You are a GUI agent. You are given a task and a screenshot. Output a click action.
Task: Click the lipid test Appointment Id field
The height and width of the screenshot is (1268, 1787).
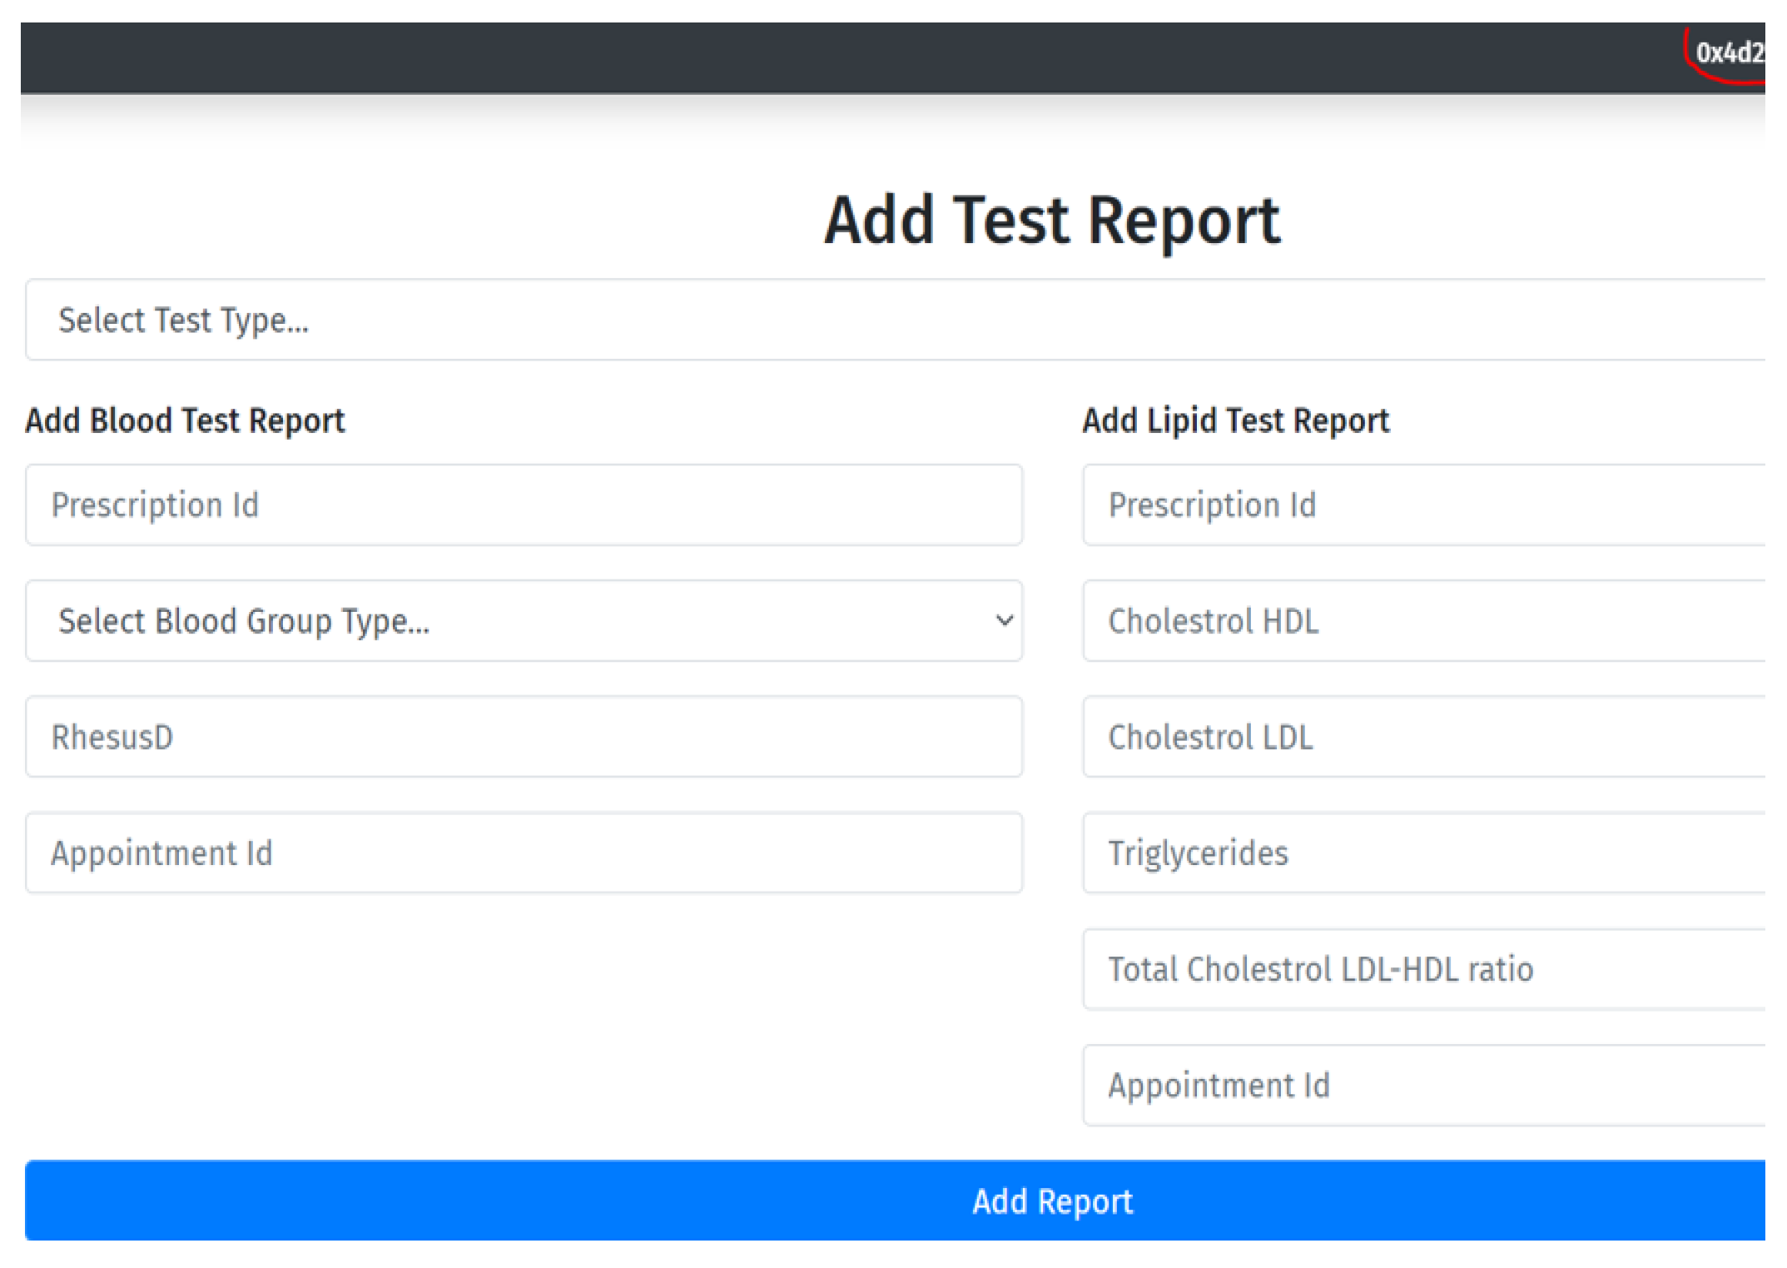click(x=1423, y=1086)
